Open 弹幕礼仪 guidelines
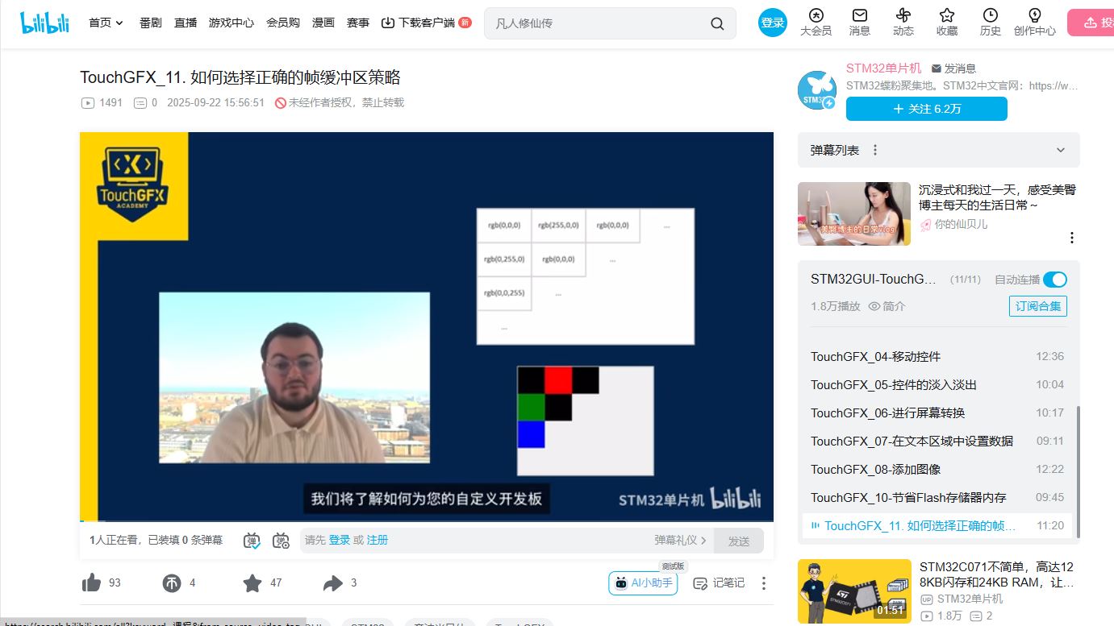Screen dimensions: 1114x626 pos(681,541)
